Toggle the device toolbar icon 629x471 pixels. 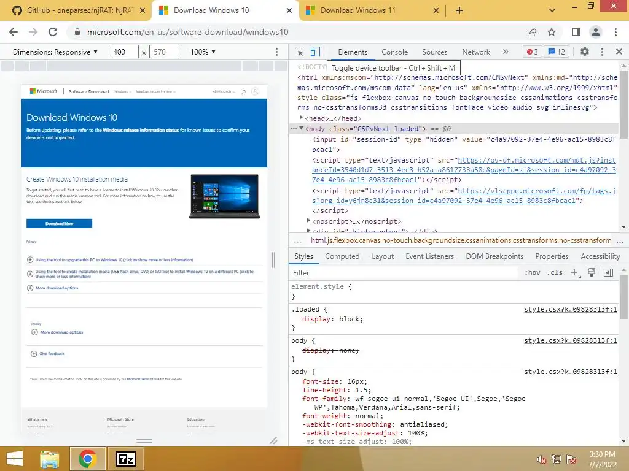point(315,52)
